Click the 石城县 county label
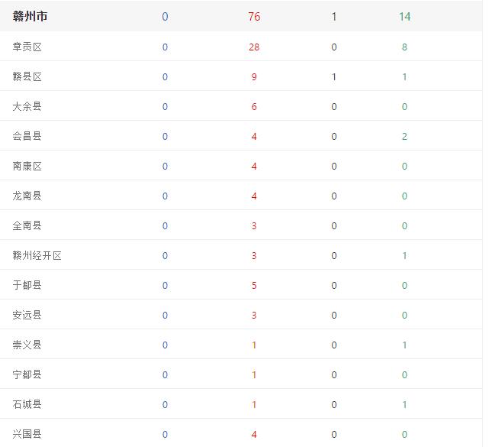 [27, 404]
